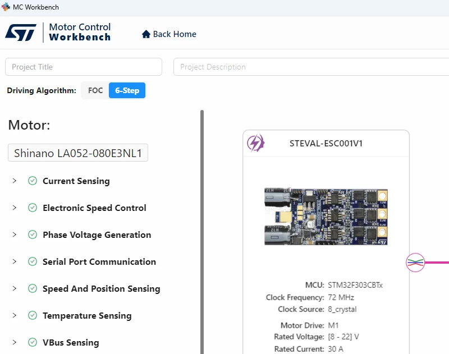Expand the Speed And Position Sensing section
Viewport: 449px width, 354px height.
(15, 288)
